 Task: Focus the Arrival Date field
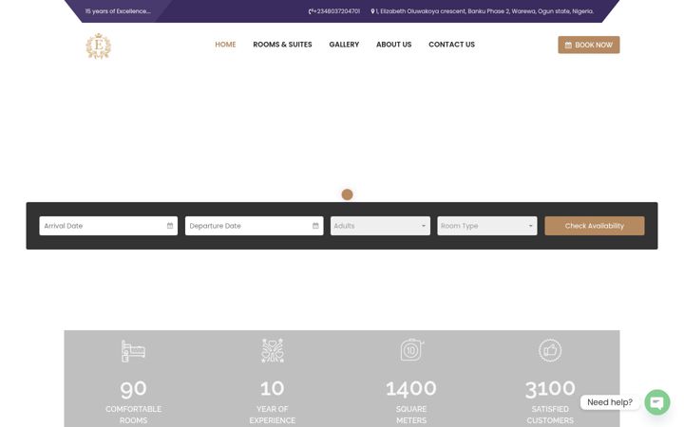(108, 226)
